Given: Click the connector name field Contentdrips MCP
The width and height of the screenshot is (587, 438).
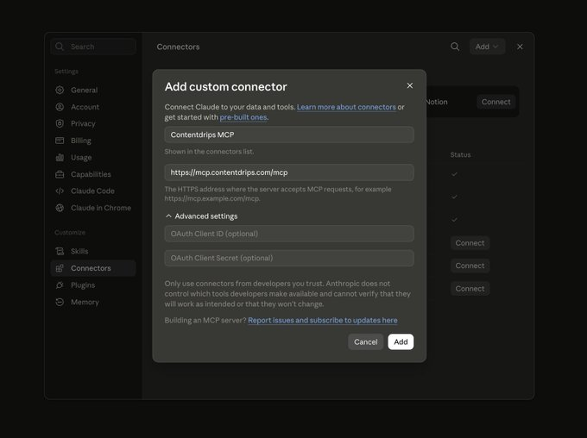Looking at the screenshot, I should [289, 135].
